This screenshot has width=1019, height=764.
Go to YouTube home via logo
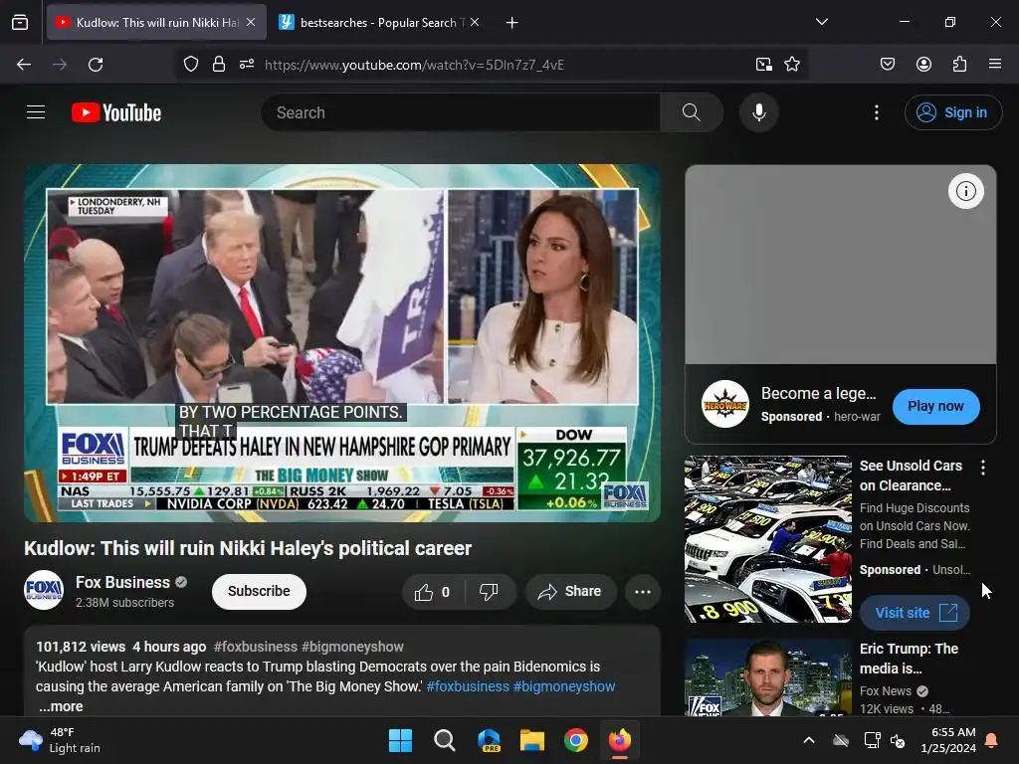coord(116,112)
